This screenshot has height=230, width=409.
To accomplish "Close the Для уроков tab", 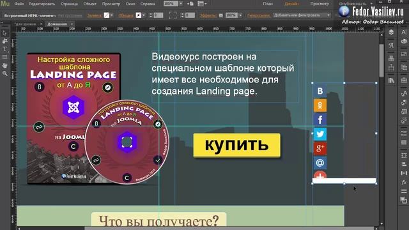I will coord(41,24).
